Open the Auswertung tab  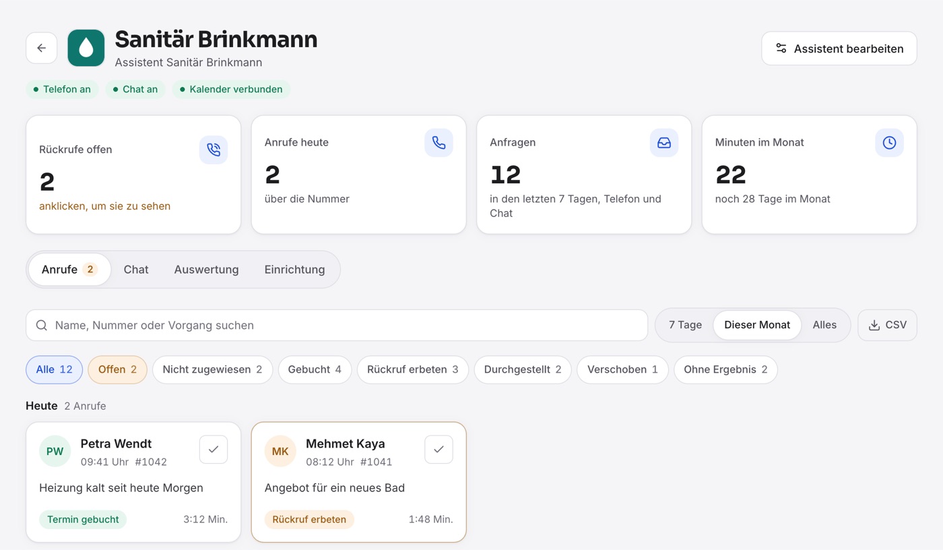coord(206,270)
